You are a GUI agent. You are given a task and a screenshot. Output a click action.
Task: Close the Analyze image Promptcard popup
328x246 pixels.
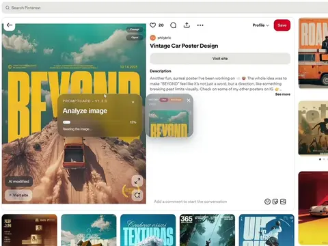pos(133,102)
